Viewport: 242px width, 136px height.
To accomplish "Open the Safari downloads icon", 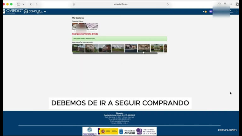I will (219, 4).
